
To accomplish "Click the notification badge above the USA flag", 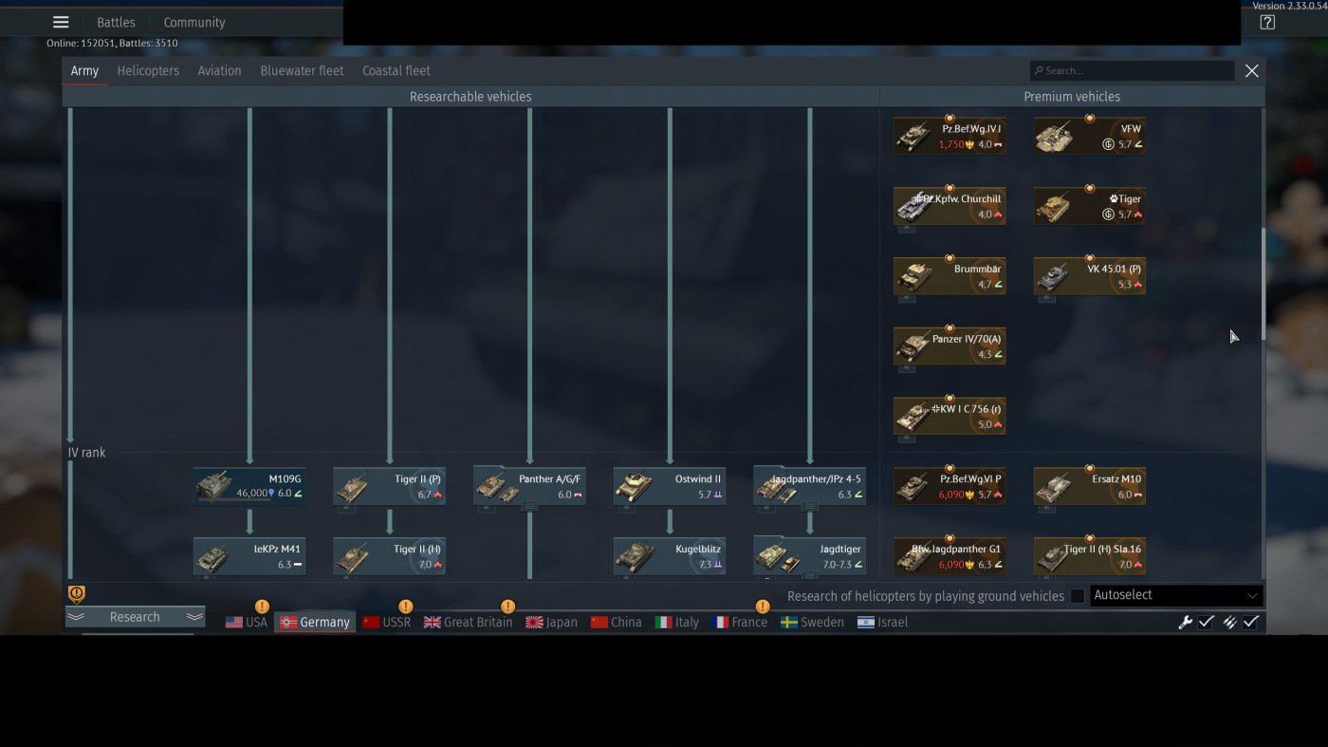I will (262, 607).
